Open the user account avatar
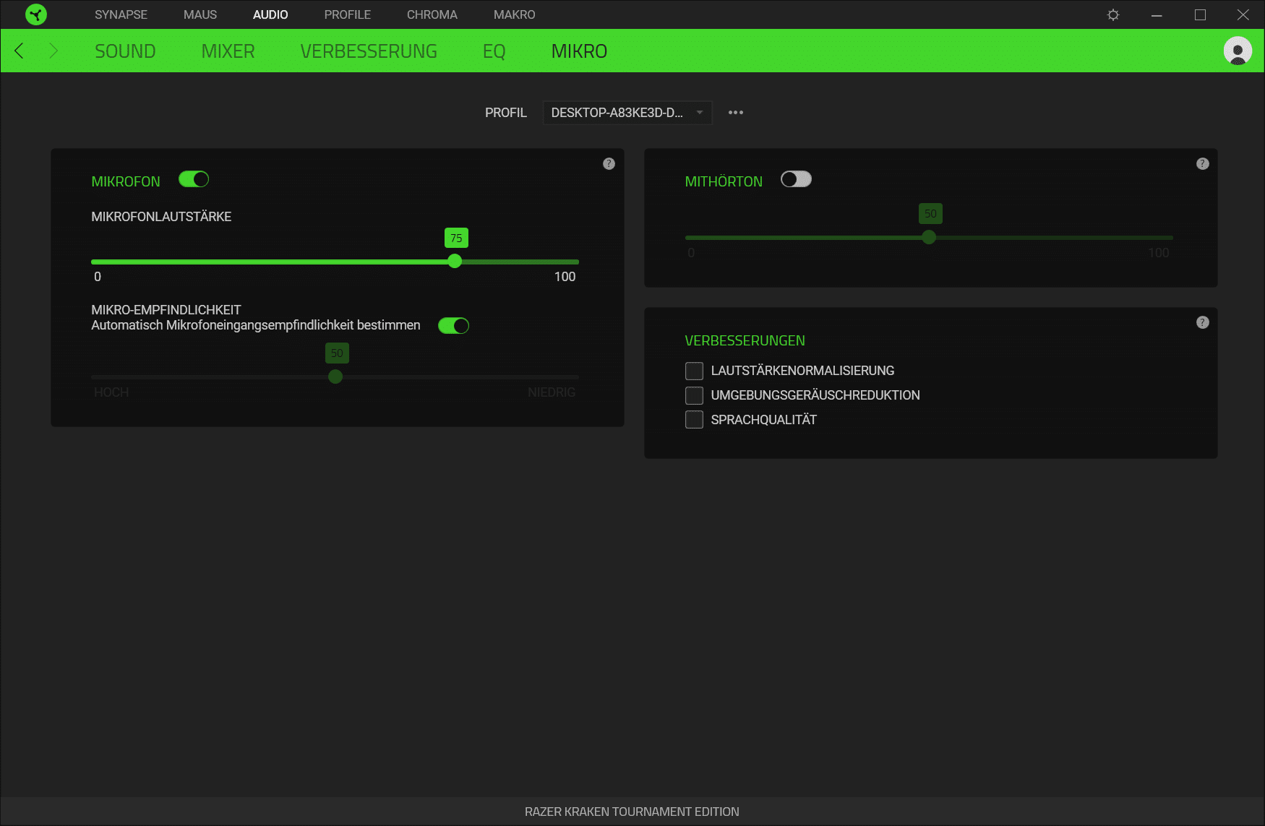Viewport: 1265px width, 826px height. point(1238,51)
